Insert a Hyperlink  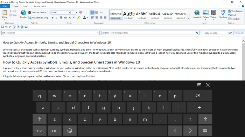click(x=197, y=14)
